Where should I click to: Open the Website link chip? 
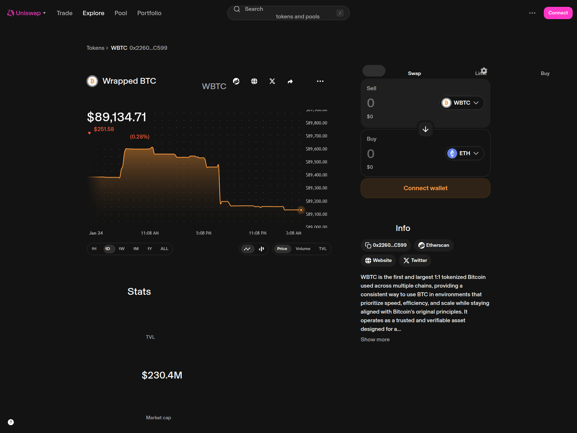pyautogui.click(x=378, y=261)
